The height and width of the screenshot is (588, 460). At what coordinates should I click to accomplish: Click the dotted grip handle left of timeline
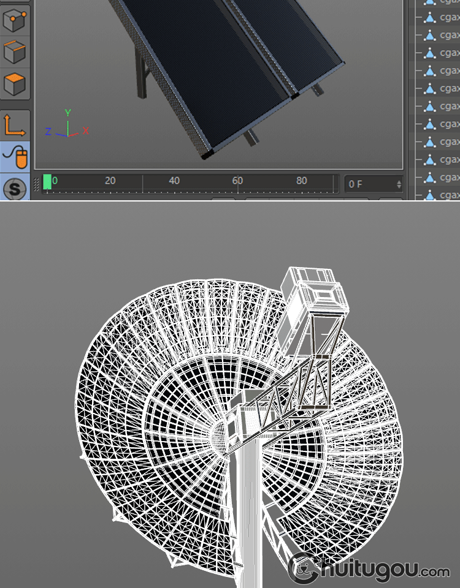(x=37, y=183)
